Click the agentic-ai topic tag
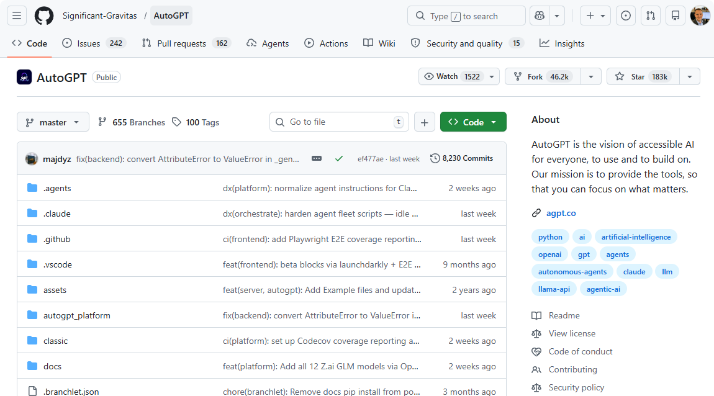714x396 pixels. 603,289
